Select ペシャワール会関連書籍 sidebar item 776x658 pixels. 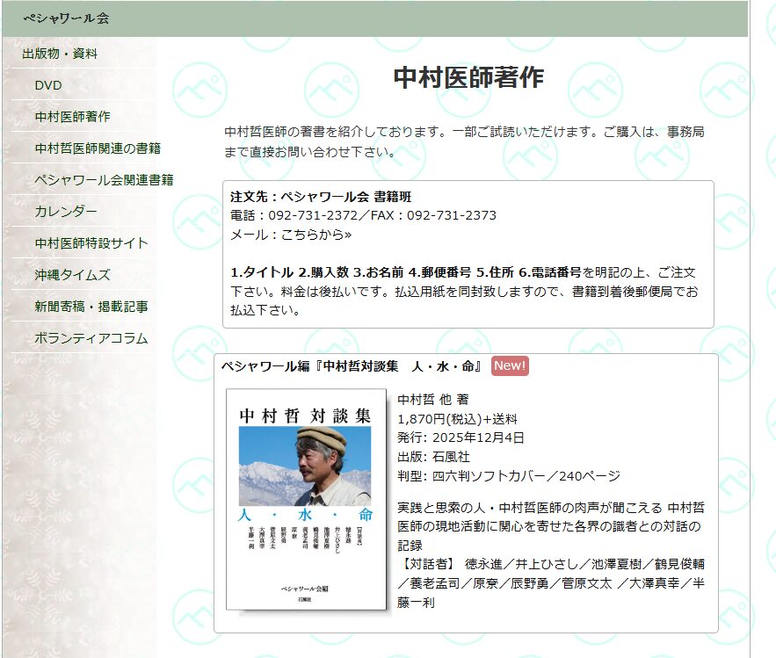click(104, 180)
